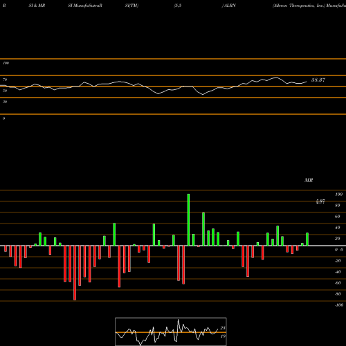Click the -60 label on MR axis
The image size is (346, 346).
(338, 283)
